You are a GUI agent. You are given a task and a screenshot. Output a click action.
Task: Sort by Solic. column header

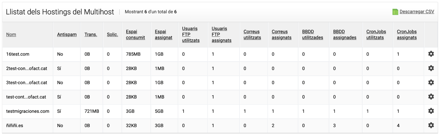click(x=113, y=34)
